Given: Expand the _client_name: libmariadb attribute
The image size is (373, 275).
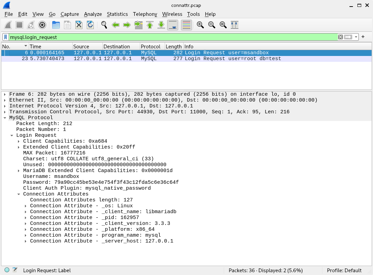Looking at the screenshot, I should click(26, 212).
